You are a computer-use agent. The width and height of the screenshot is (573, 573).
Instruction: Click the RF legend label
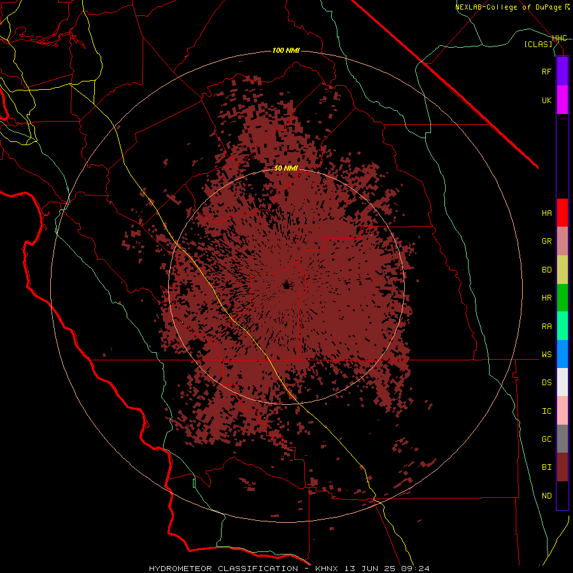(546, 71)
